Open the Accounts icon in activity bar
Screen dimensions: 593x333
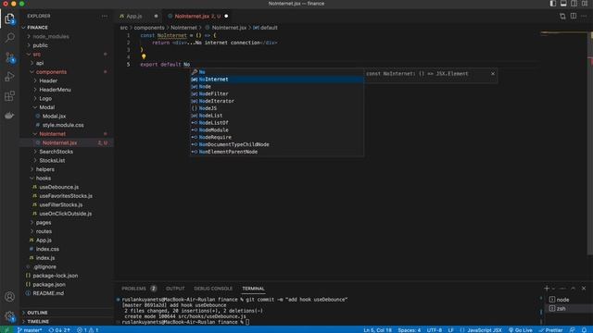point(10,297)
